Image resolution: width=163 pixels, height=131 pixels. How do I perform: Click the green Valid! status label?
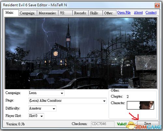point(122,124)
